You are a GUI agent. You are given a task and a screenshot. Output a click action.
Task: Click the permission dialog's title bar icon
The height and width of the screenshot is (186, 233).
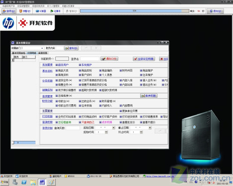click(x=13, y=43)
